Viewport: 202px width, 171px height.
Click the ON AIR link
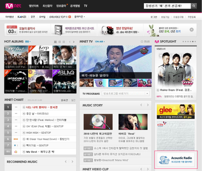click(100, 42)
